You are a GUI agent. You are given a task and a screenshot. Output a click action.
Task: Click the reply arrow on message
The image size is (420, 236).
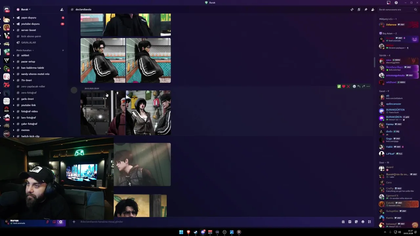[359, 87]
